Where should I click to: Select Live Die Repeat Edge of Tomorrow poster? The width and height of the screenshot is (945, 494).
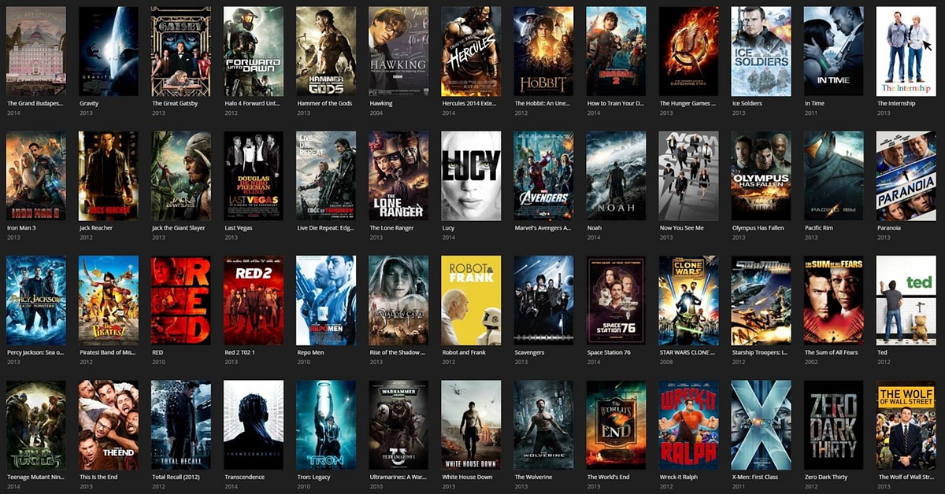326,175
